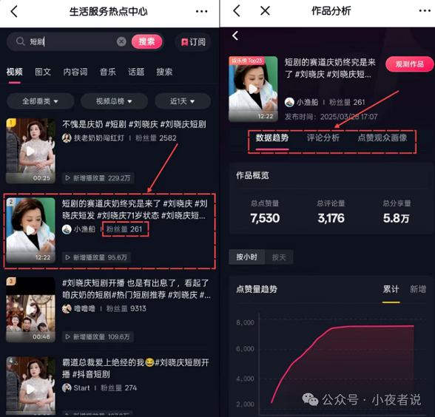The image size is (435, 417).
Task: Select 新增 in 点赞量趋势 chart
Action: 418,289
